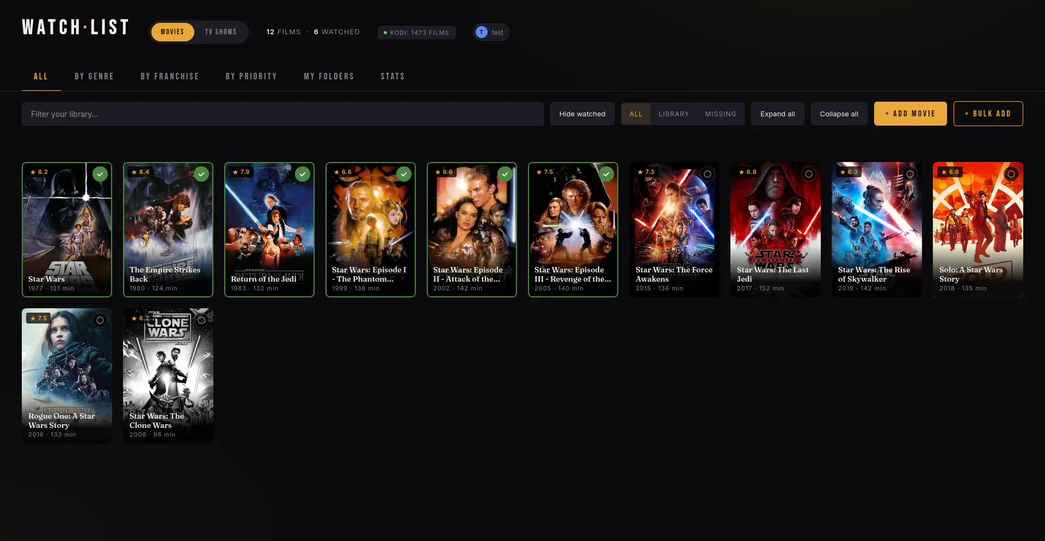Select the All availability filter
The image size is (1045, 541).
click(636, 114)
